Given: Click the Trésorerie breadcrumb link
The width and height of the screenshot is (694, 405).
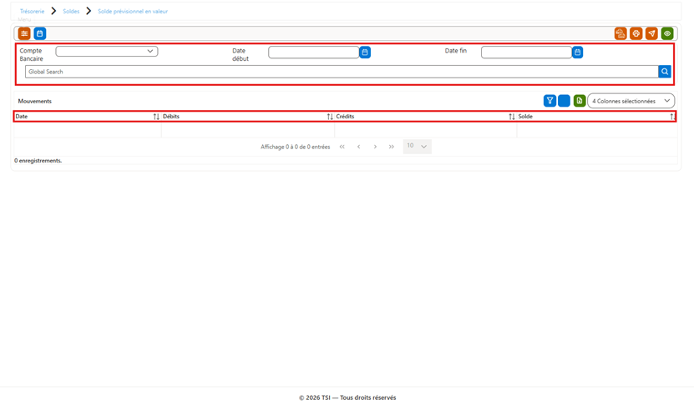Looking at the screenshot, I should (32, 11).
